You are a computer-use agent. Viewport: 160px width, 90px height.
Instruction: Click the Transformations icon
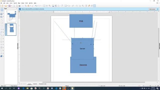(x=65, y=6)
